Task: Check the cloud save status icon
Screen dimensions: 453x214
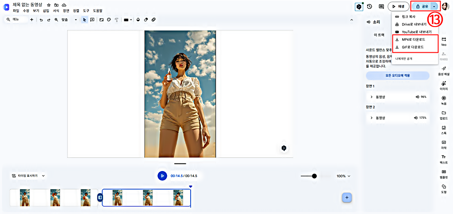Action: coord(64,5)
